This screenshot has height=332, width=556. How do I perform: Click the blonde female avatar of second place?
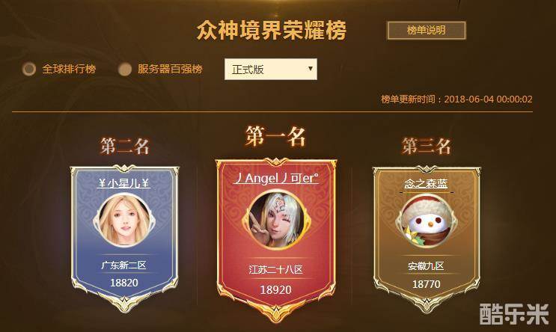click(123, 220)
